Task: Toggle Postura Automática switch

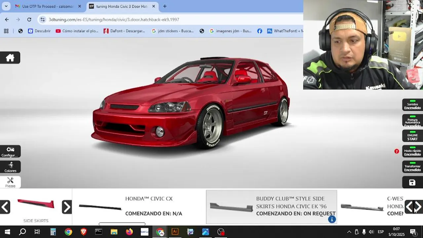Action: pos(412,120)
